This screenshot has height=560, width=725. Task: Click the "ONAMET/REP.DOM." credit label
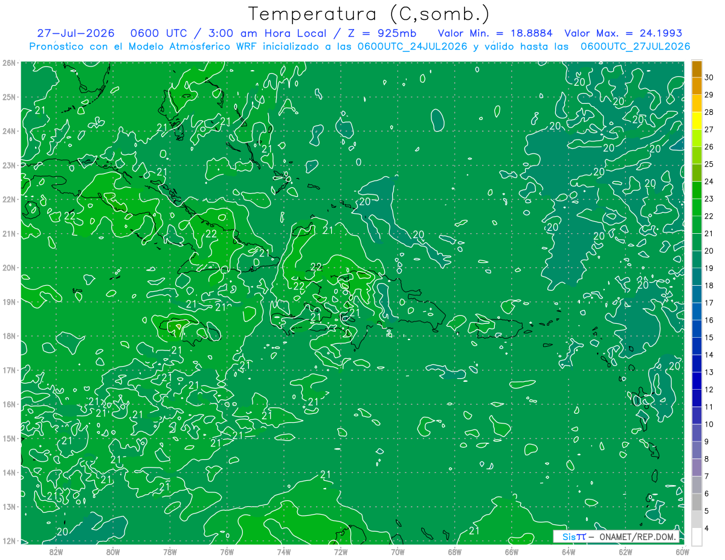click(637, 536)
